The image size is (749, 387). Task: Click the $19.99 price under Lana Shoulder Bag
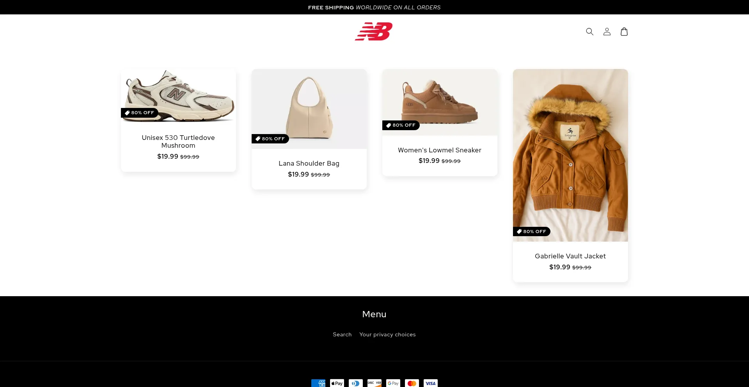pyautogui.click(x=298, y=175)
